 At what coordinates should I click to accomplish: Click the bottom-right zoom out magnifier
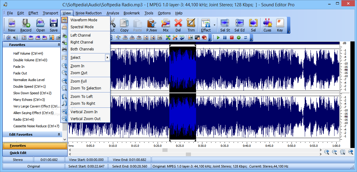(334, 152)
